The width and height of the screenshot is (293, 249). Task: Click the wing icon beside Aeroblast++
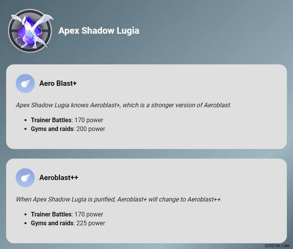pyautogui.click(x=25, y=178)
